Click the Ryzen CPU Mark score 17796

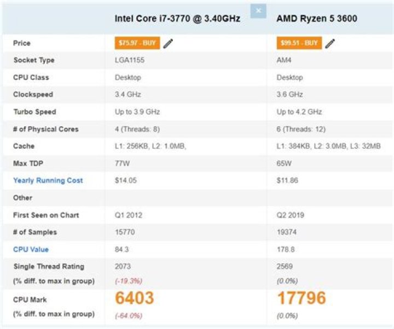pos(302,298)
